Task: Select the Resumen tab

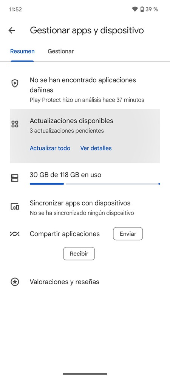Action: (22, 51)
